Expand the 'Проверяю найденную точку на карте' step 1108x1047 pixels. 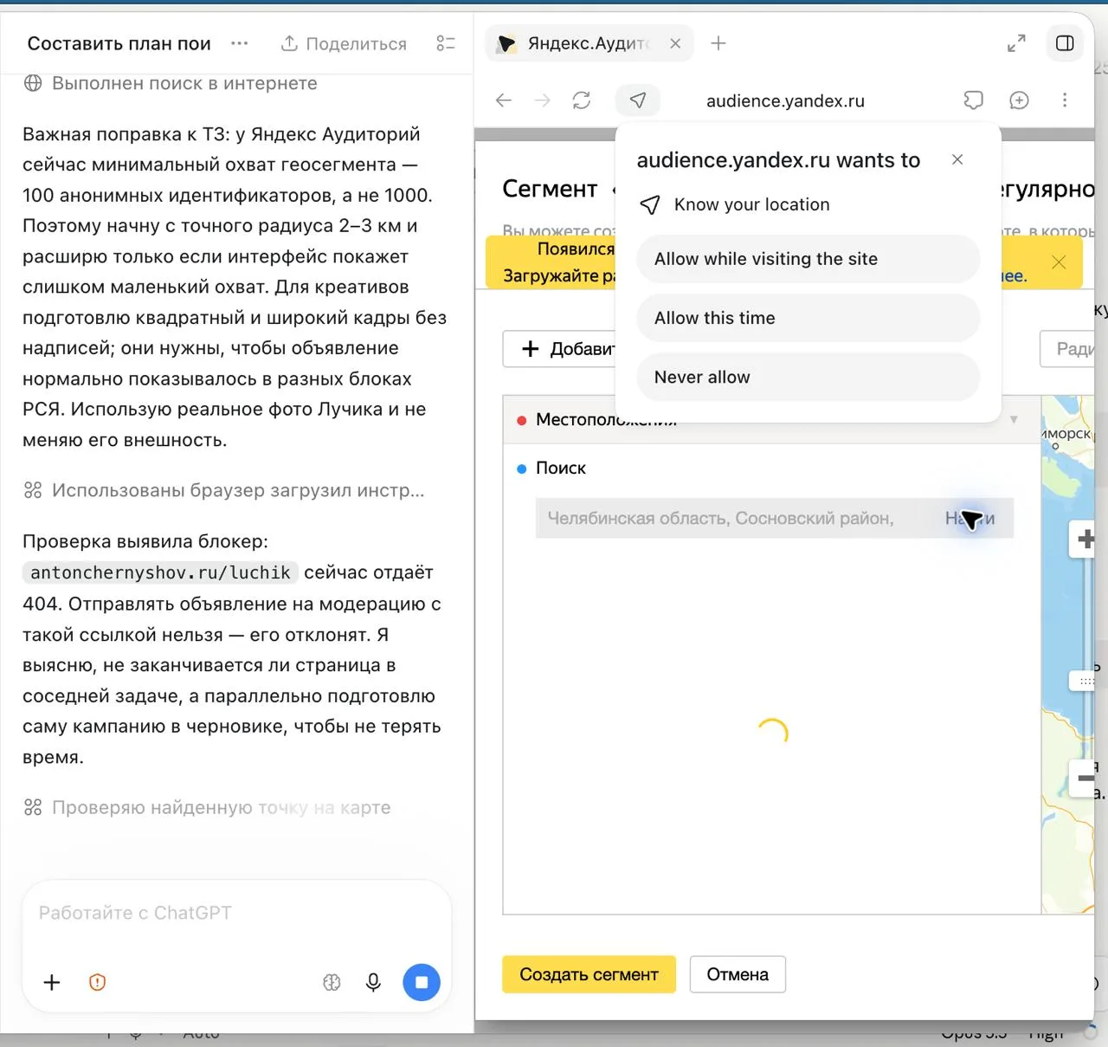tap(207, 807)
